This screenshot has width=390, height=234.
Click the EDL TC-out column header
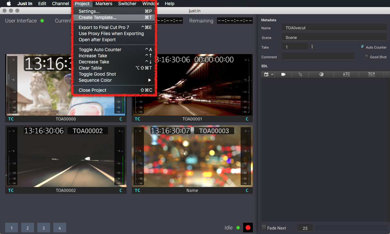pos(371,74)
